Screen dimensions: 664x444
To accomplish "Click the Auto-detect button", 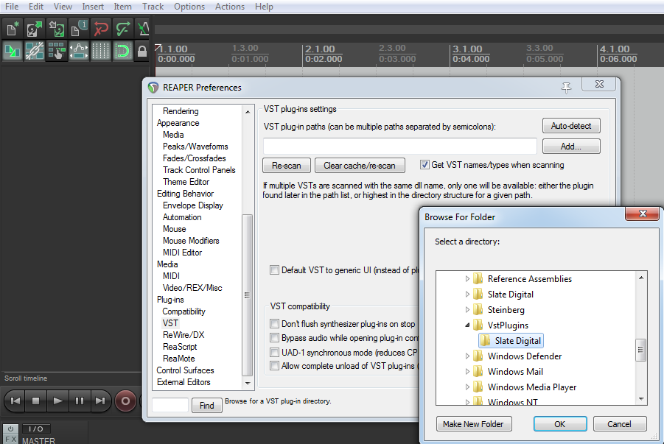I will point(571,126).
